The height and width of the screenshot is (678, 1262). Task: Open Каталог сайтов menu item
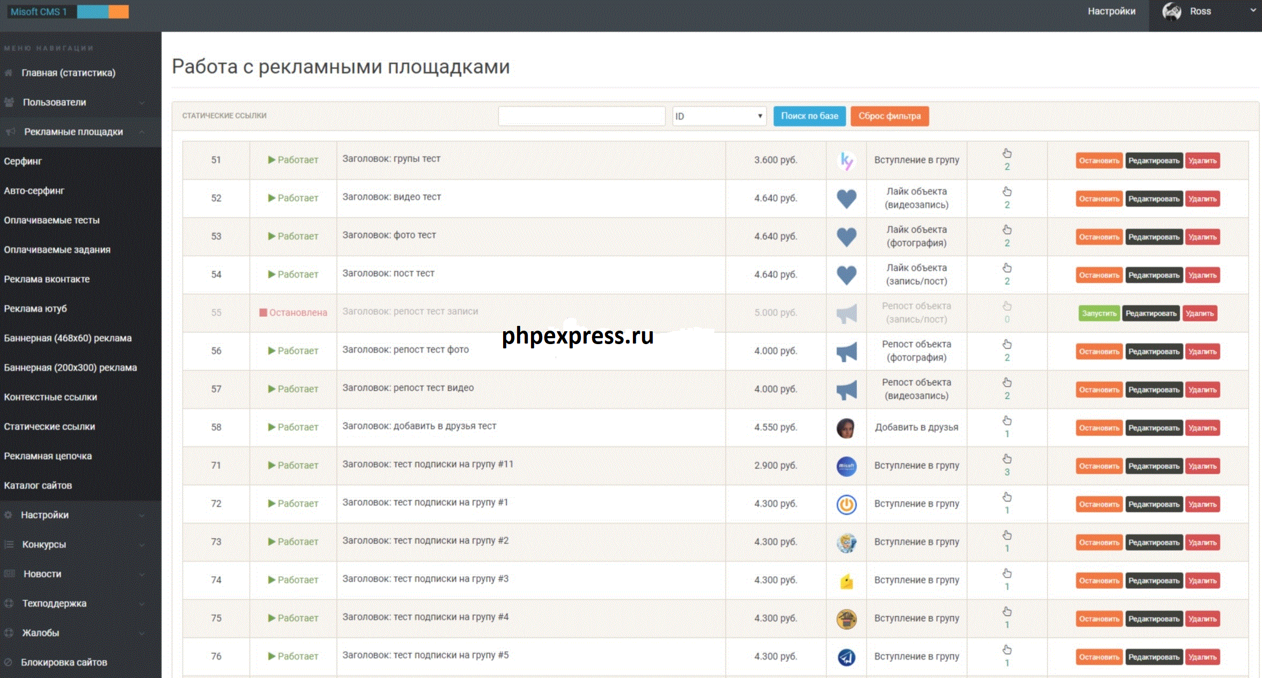tap(38, 486)
